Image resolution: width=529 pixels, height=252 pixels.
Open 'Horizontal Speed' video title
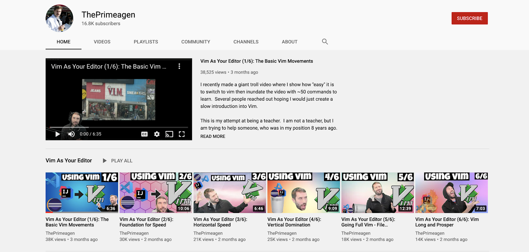pos(220,222)
